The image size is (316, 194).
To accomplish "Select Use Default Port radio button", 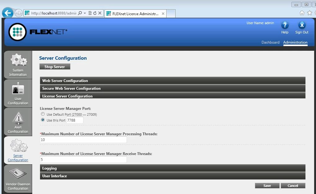I will pyautogui.click(x=43, y=114).
